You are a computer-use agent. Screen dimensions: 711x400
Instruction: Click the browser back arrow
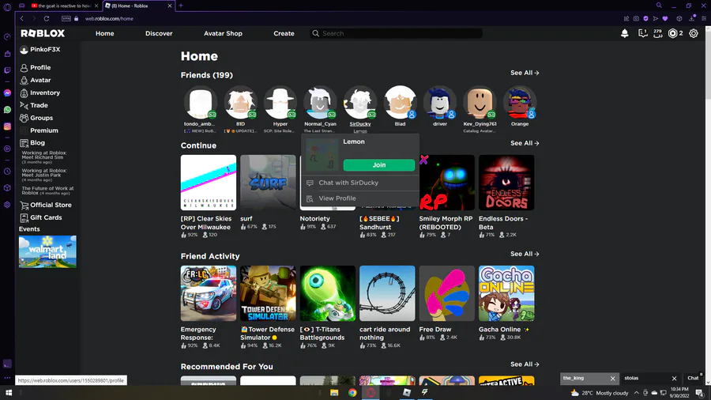tap(22, 19)
